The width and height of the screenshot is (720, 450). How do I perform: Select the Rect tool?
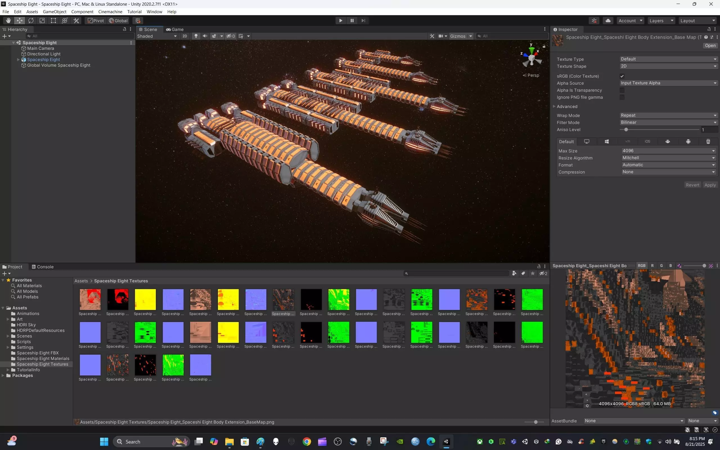coord(53,21)
